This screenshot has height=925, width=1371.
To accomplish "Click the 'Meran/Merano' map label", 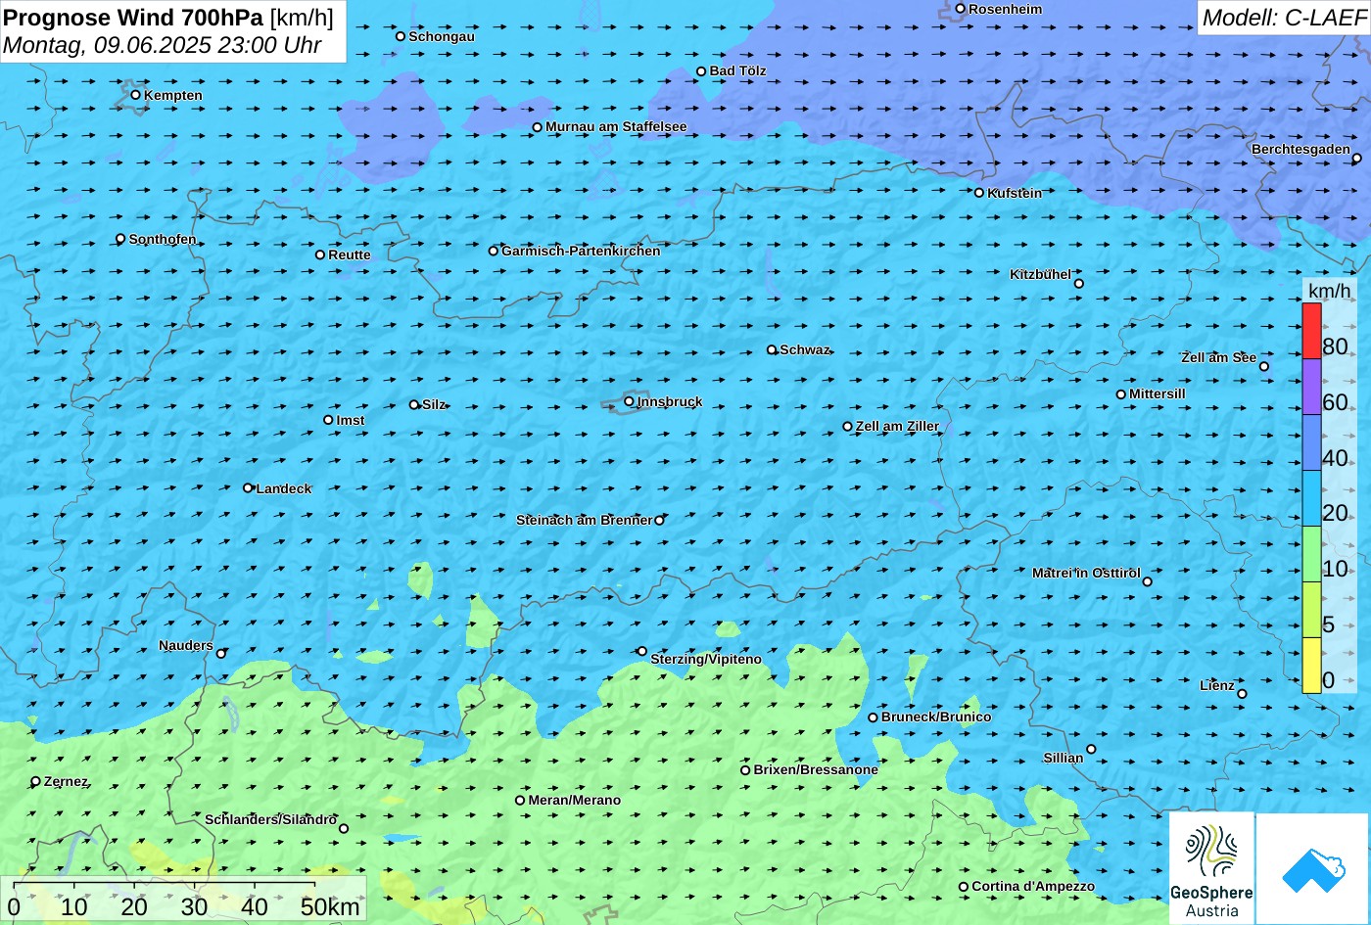I will click(x=575, y=800).
